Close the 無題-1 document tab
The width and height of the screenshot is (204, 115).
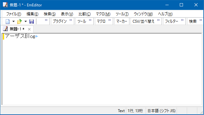(x=29, y=29)
